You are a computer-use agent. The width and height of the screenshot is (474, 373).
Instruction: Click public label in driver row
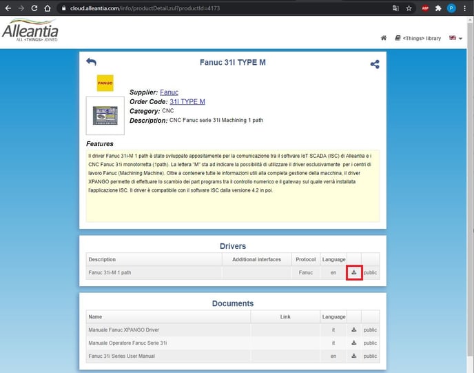coord(371,272)
